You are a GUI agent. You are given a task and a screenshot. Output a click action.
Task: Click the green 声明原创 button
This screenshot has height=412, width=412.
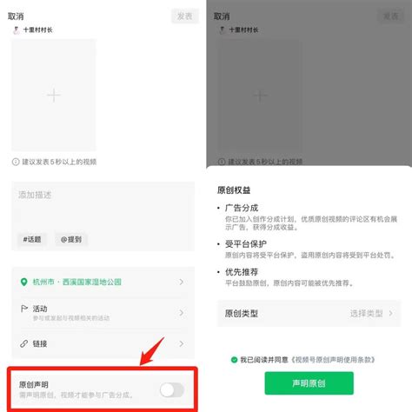click(309, 383)
